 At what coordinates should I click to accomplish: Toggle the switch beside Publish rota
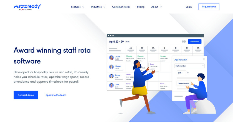[x=184, y=42]
